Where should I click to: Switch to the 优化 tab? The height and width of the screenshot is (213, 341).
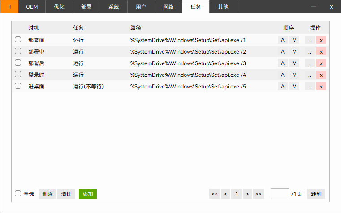coord(59,7)
